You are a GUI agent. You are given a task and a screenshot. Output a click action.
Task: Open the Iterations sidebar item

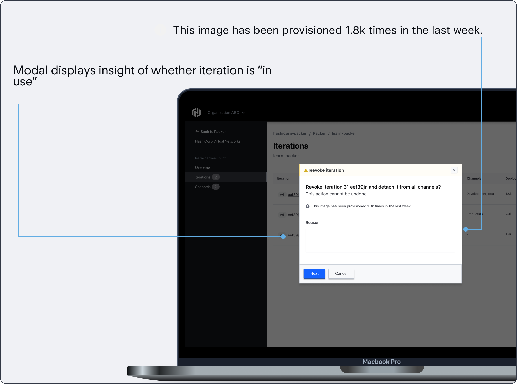(202, 177)
